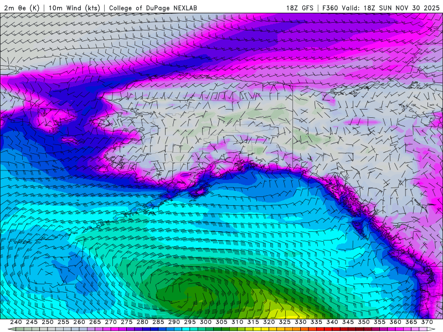Select the 325 legend number
This screenshot has width=443, height=332.
click(285, 322)
